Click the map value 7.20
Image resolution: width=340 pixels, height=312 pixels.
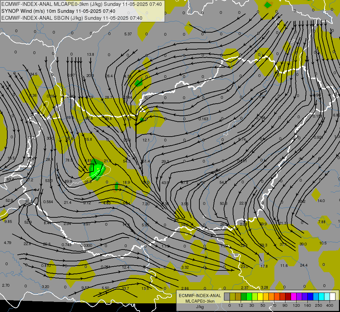coord(146,204)
